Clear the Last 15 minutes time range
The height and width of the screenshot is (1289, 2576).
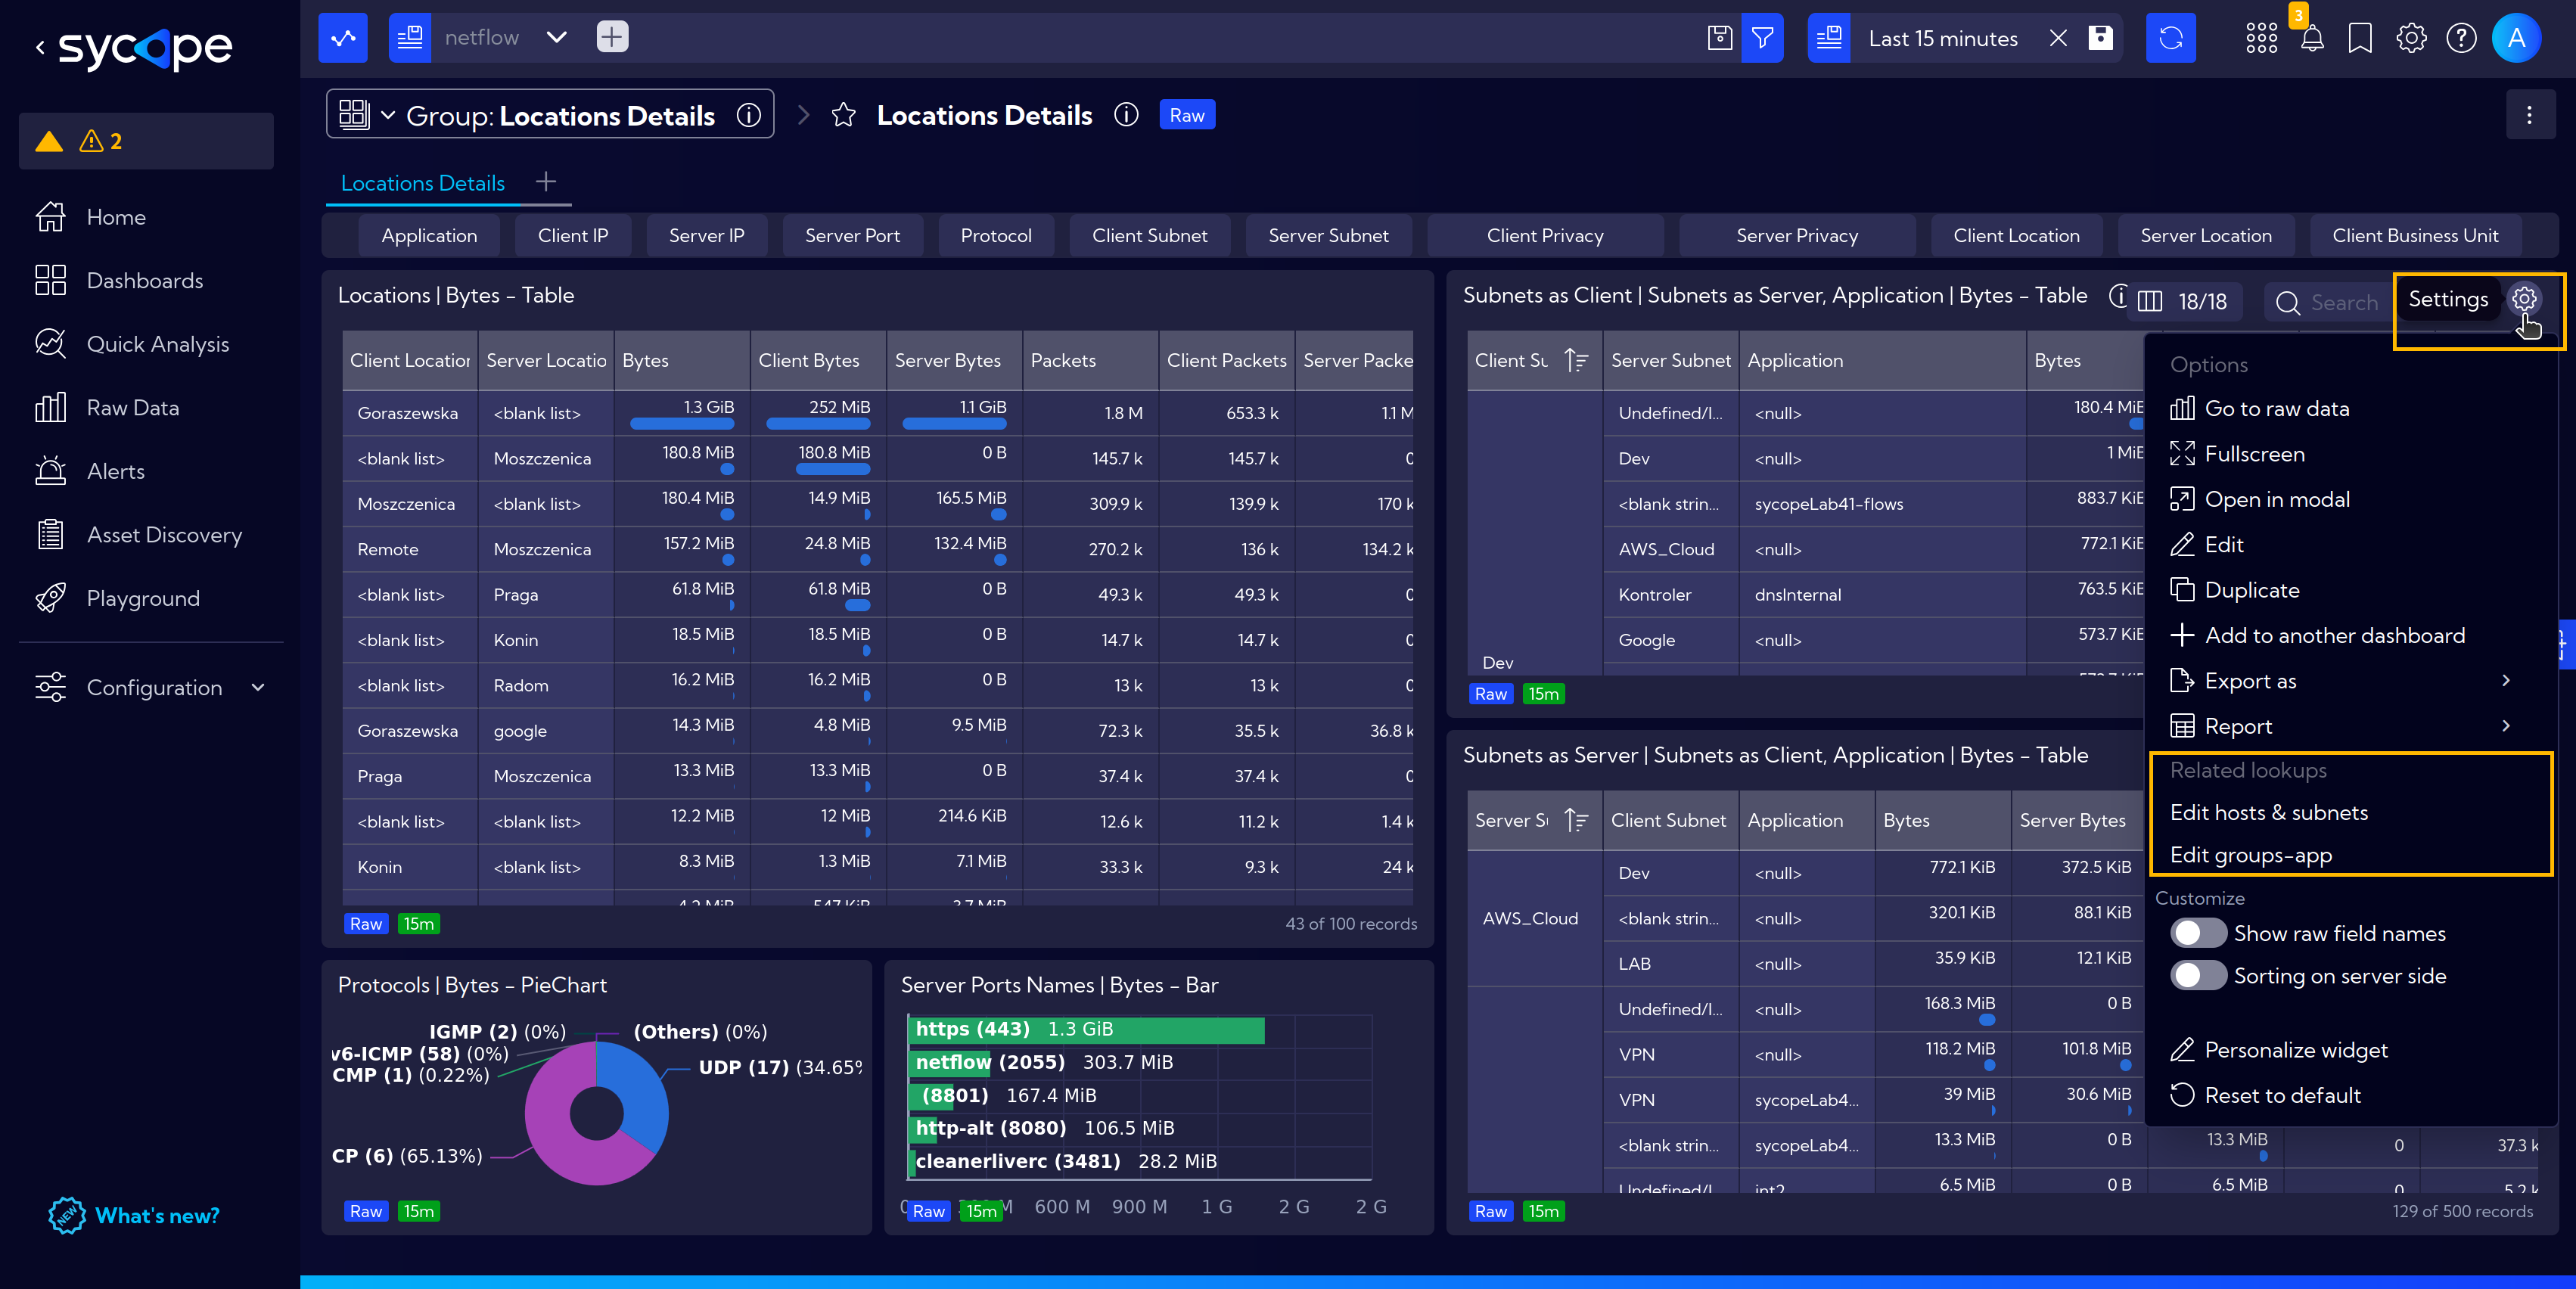coord(2058,38)
